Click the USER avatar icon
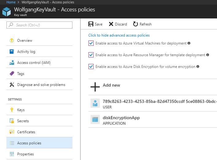This screenshot has width=217, height=160. (95, 103)
